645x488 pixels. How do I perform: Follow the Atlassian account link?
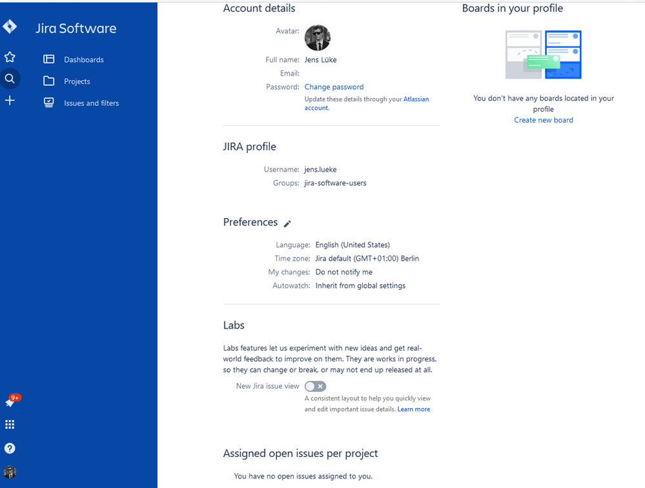pos(367,103)
